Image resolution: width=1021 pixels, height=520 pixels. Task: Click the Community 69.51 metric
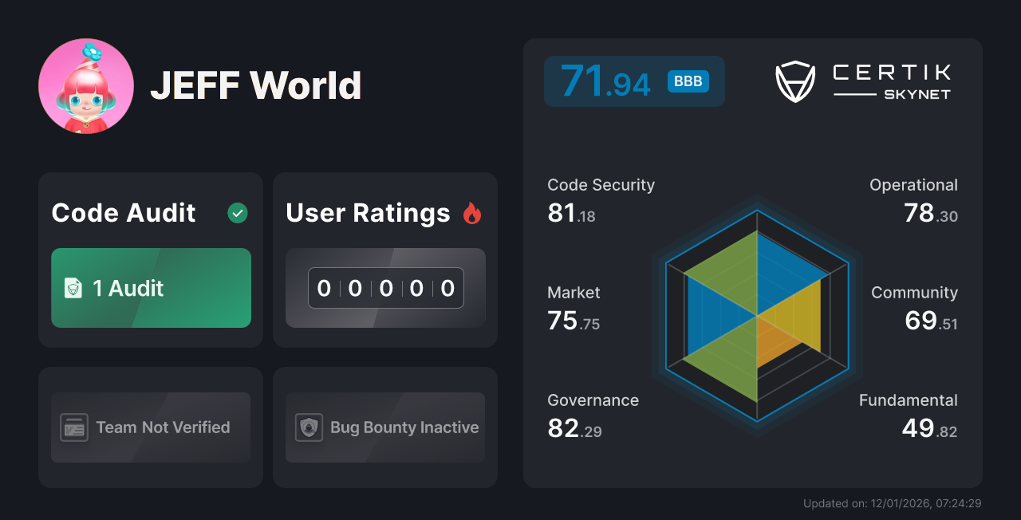tap(914, 307)
